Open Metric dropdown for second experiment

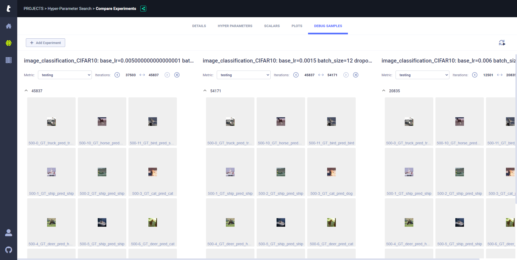pyautogui.click(x=244, y=75)
